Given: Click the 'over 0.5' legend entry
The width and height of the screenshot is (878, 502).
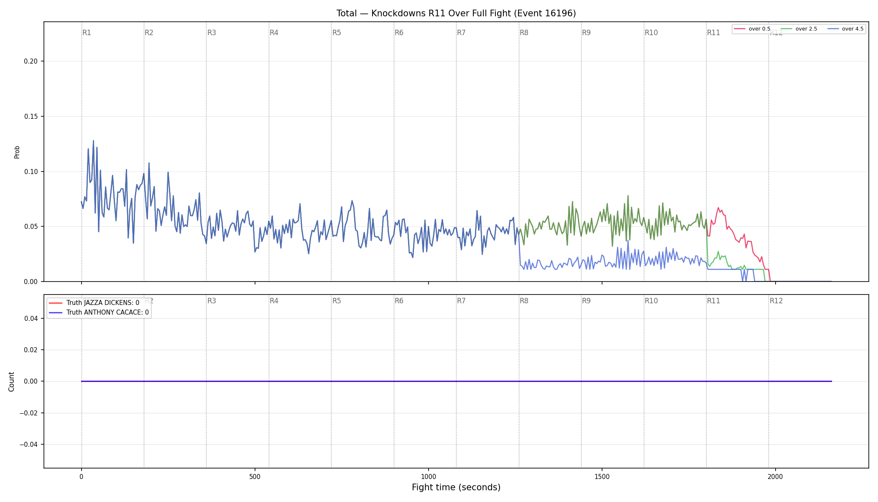Looking at the screenshot, I should pyautogui.click(x=752, y=29).
